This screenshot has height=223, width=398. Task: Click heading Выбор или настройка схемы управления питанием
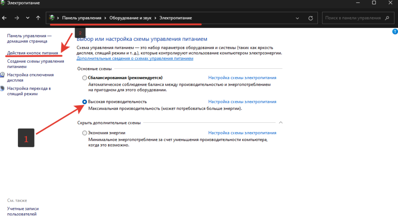(142, 39)
